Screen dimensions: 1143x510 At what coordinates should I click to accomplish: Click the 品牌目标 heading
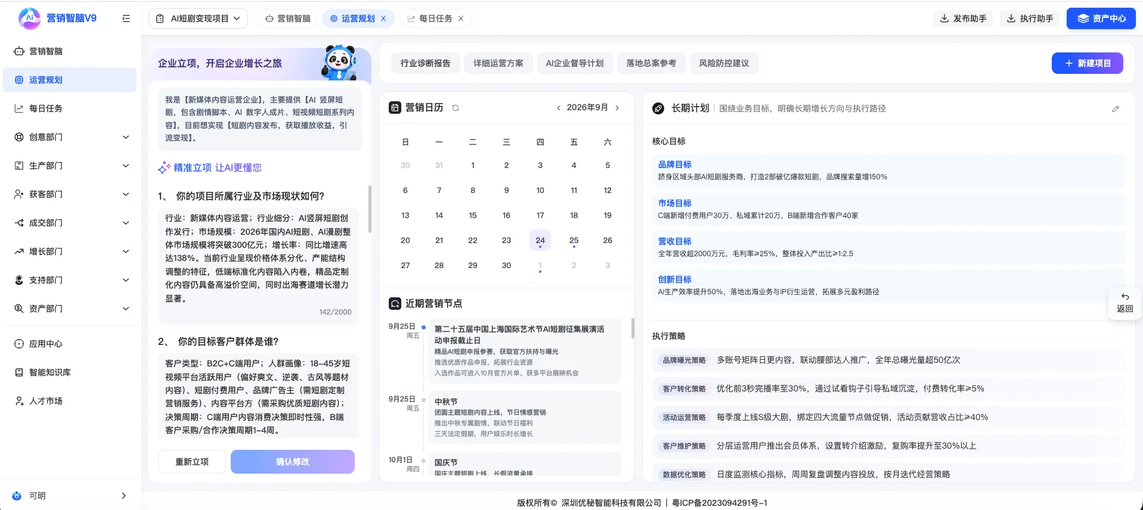coord(675,164)
